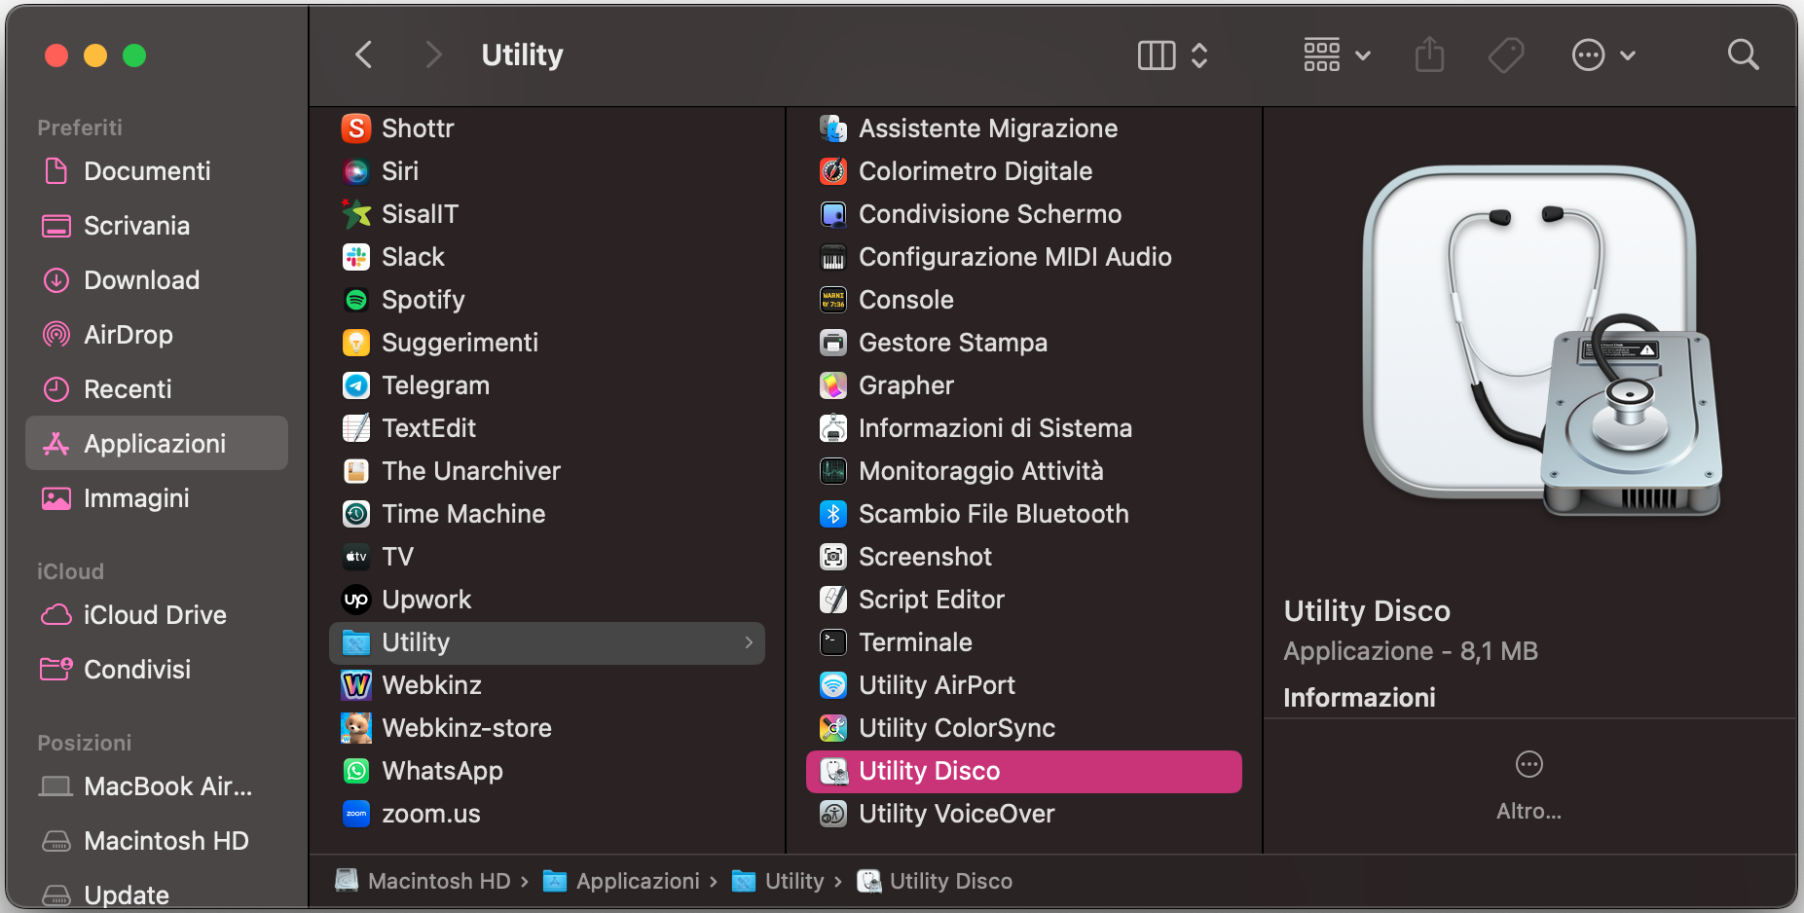This screenshot has height=913, width=1804.
Task: Select Monitoraggio Attività app icon
Action: [x=833, y=471]
